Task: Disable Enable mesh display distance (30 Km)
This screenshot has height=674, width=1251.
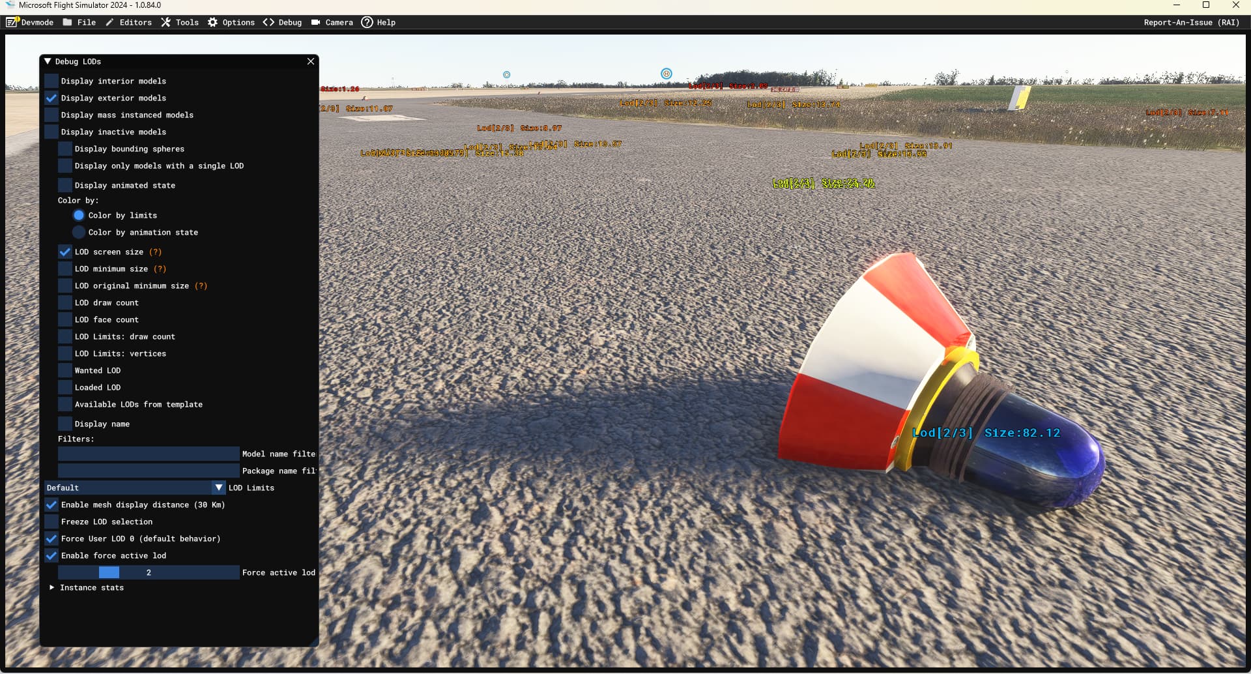Action: tap(51, 505)
